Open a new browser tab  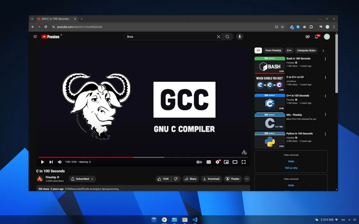click(82, 19)
